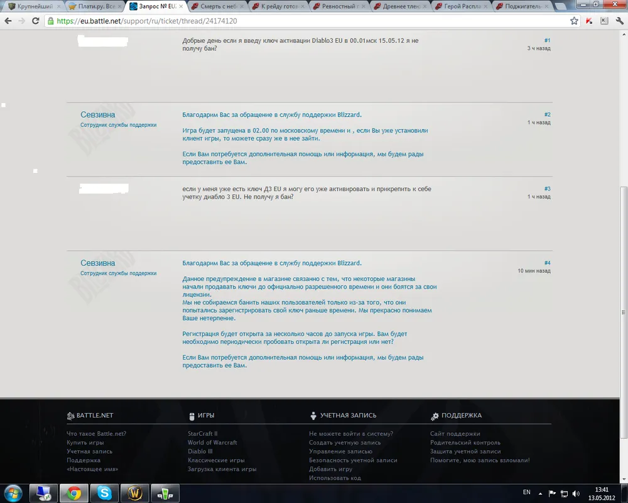Click the Diablo III footer link
This screenshot has width=628, height=503.
coord(200,451)
